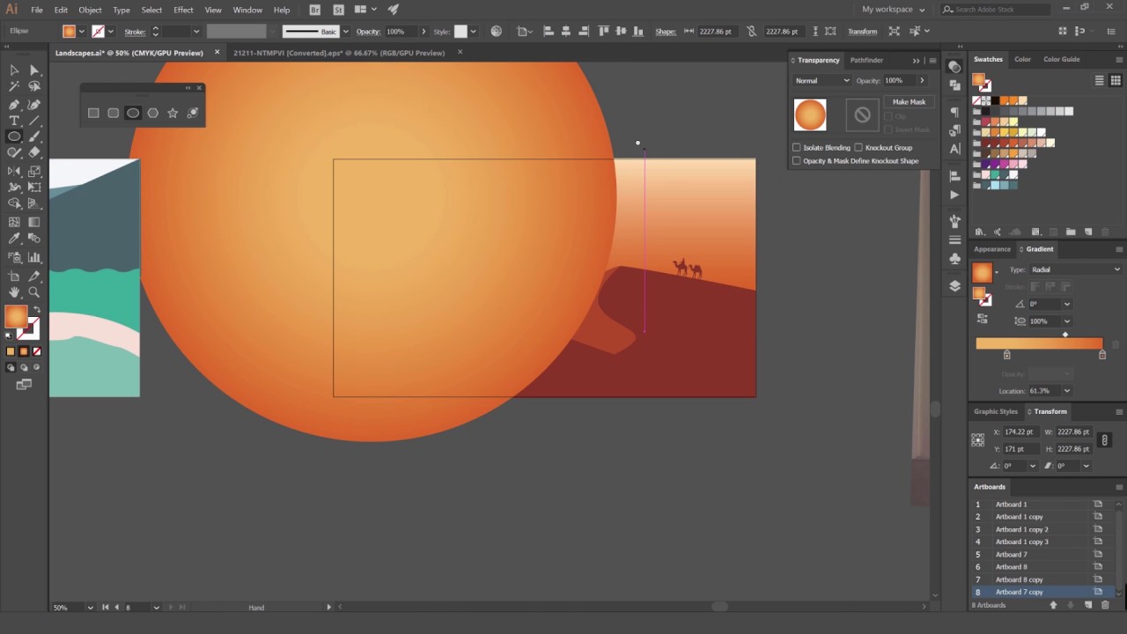Select the Type tool
Viewport: 1127px width, 634px height.
point(14,121)
